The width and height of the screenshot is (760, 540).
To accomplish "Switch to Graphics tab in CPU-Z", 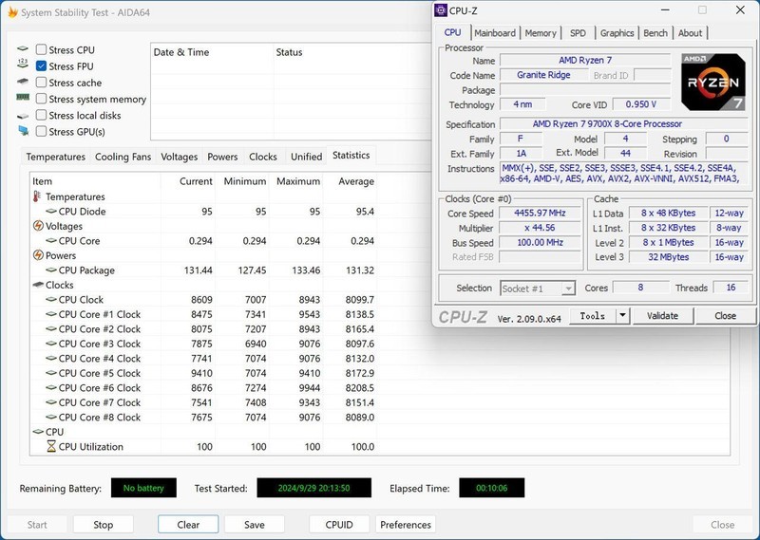I will (617, 33).
